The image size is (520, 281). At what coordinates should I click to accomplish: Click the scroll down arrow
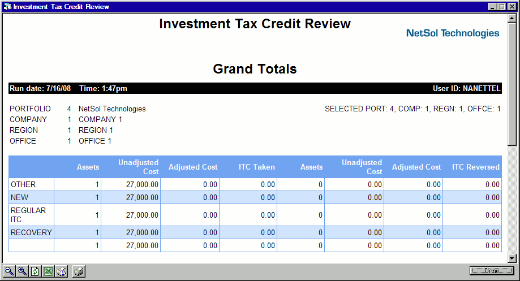(x=512, y=258)
